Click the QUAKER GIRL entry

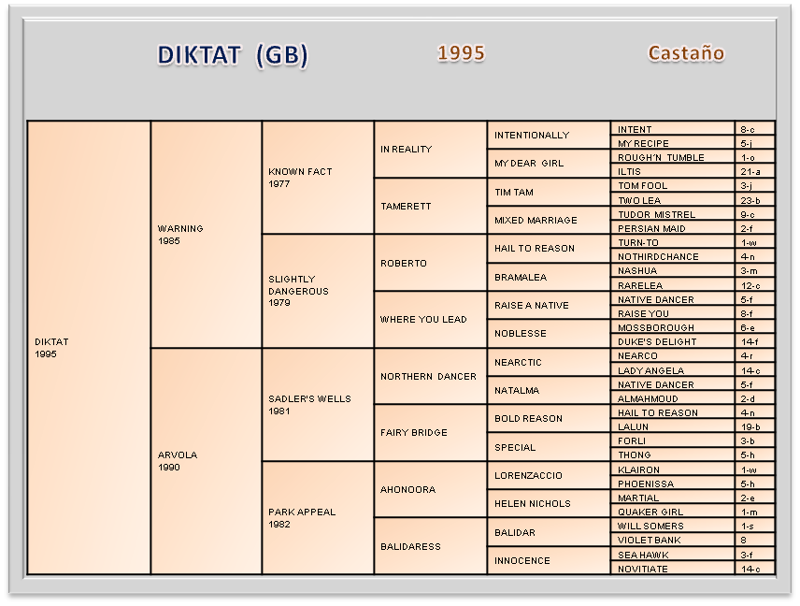[672, 512]
